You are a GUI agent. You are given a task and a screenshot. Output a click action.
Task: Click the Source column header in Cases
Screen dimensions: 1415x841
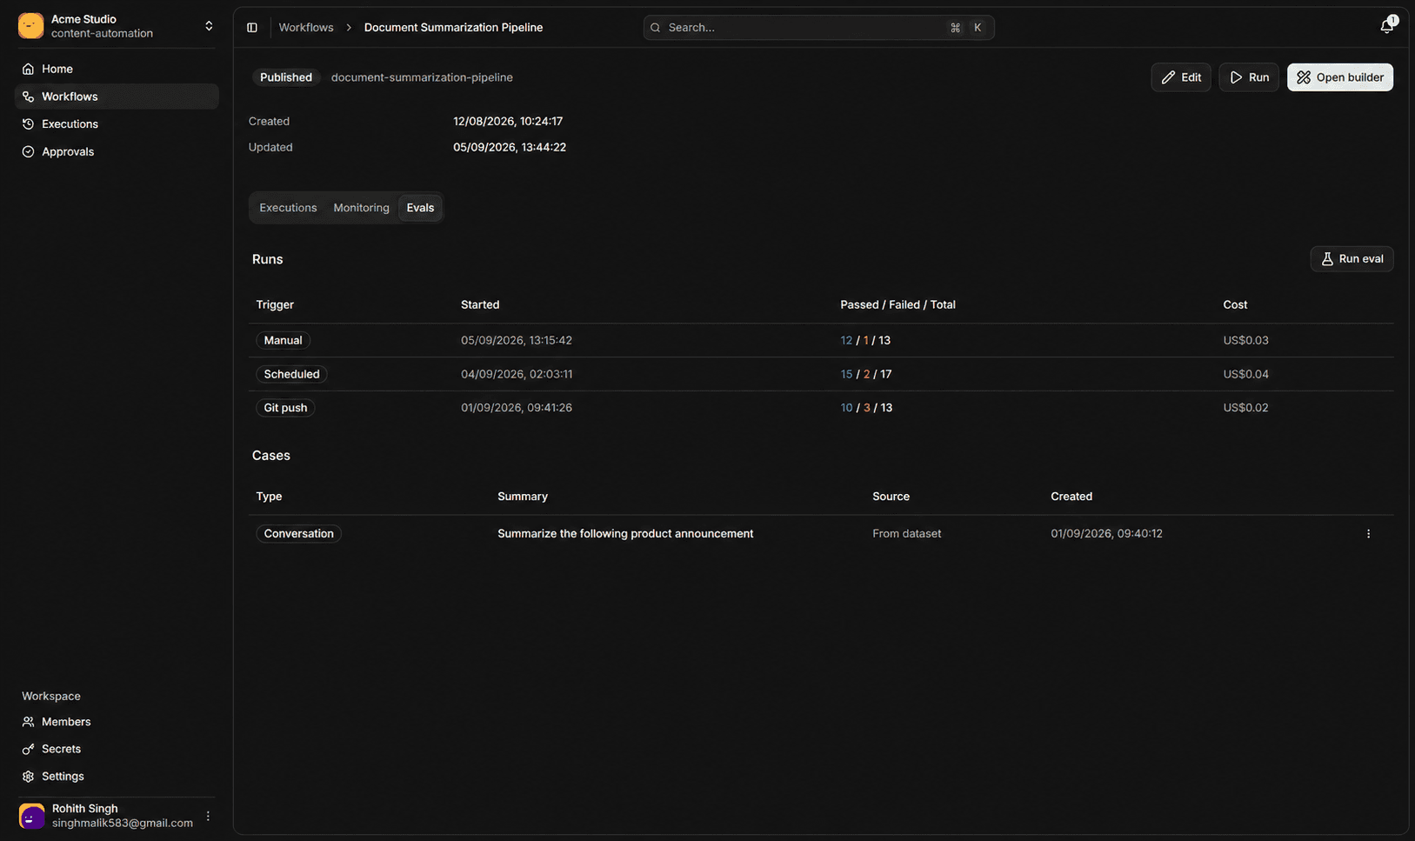click(x=891, y=497)
